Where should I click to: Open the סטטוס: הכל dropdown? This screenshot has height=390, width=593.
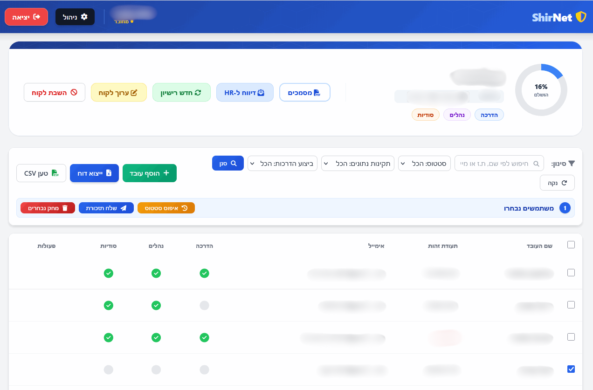424,164
